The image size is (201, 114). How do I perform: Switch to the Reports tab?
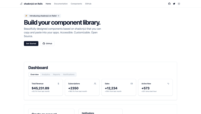point(57,74)
